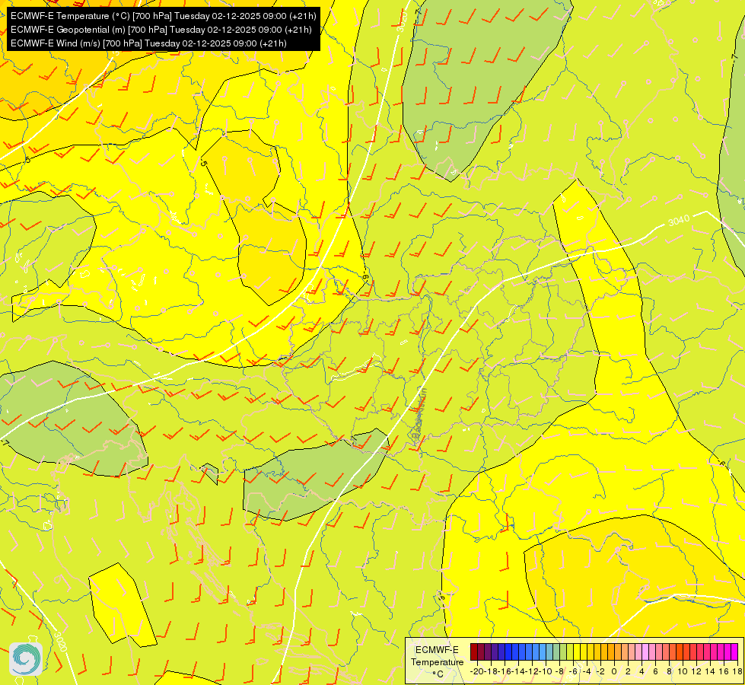Click the ECMWF-E Wind (m/s) title line
The image size is (745, 685).
(x=148, y=43)
